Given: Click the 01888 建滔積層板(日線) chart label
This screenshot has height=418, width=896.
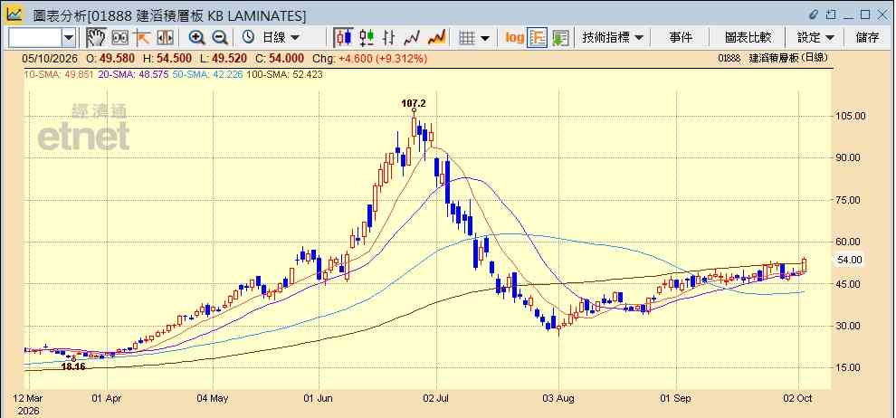Looking at the screenshot, I should 773,58.
